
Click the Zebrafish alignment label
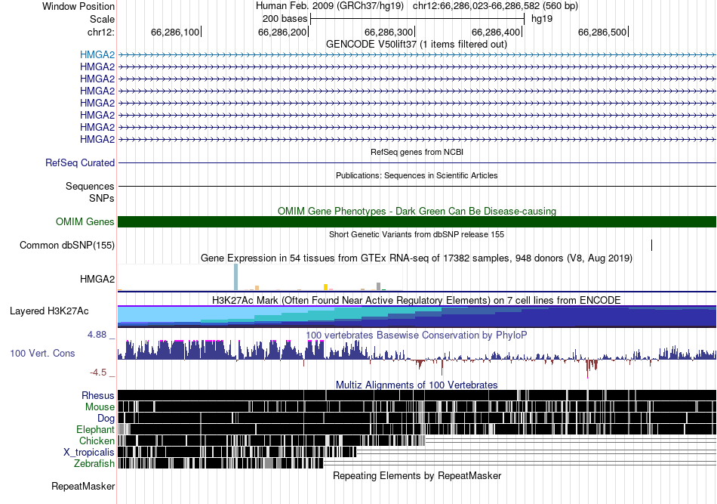coord(94,464)
